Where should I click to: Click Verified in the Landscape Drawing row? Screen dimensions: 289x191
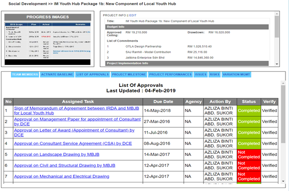coord(269,154)
